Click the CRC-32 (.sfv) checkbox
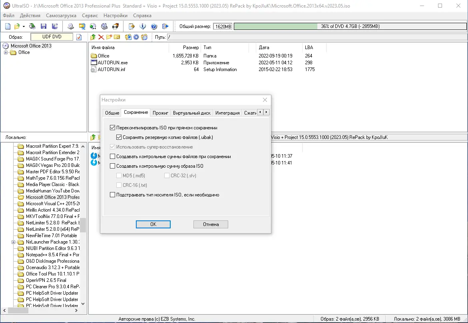 167,175
